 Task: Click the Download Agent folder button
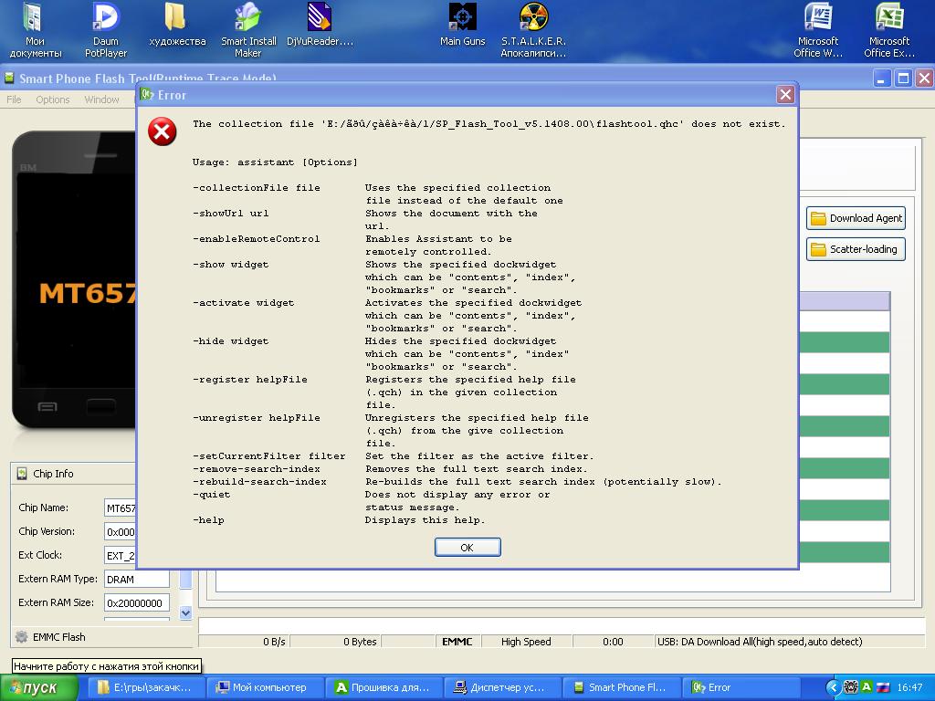pyautogui.click(x=856, y=218)
